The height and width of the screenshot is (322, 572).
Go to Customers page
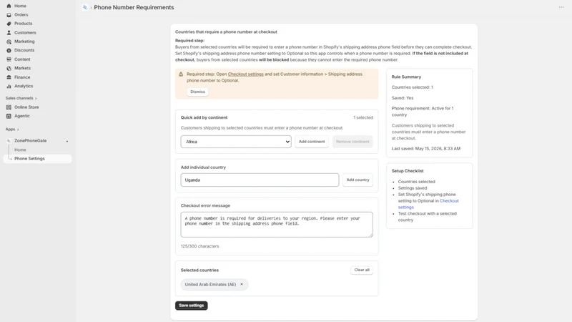click(x=25, y=33)
